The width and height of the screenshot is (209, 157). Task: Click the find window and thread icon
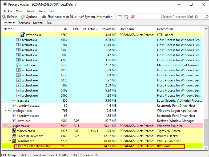[126, 17]
